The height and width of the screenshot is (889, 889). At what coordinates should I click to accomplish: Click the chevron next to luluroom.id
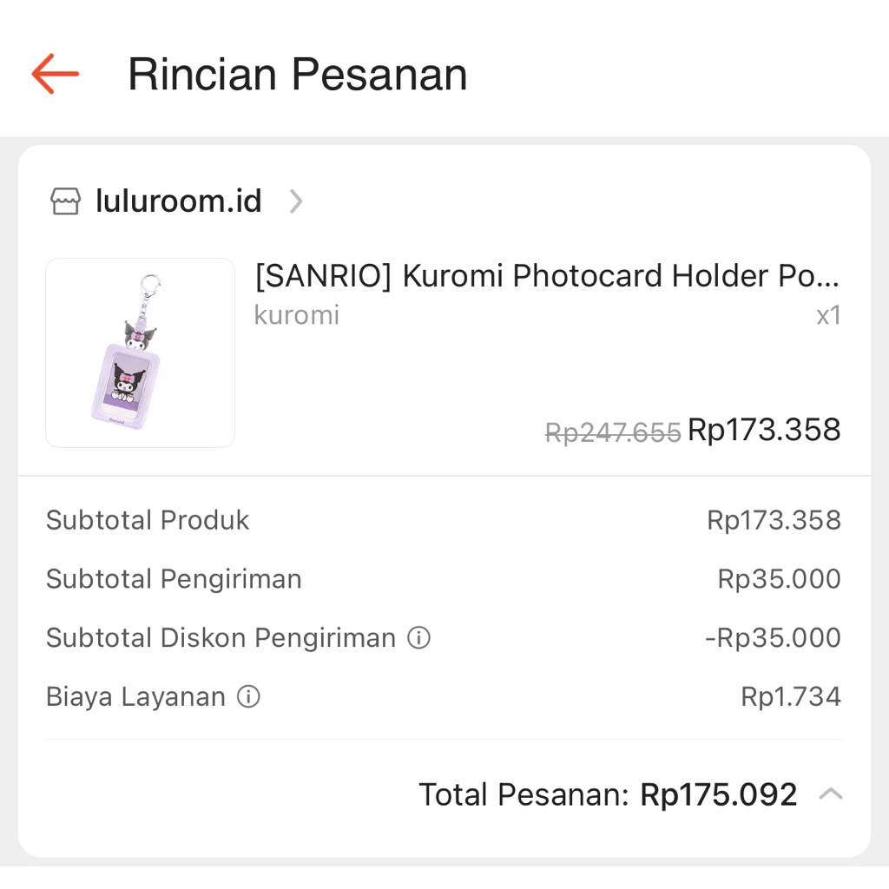296,201
